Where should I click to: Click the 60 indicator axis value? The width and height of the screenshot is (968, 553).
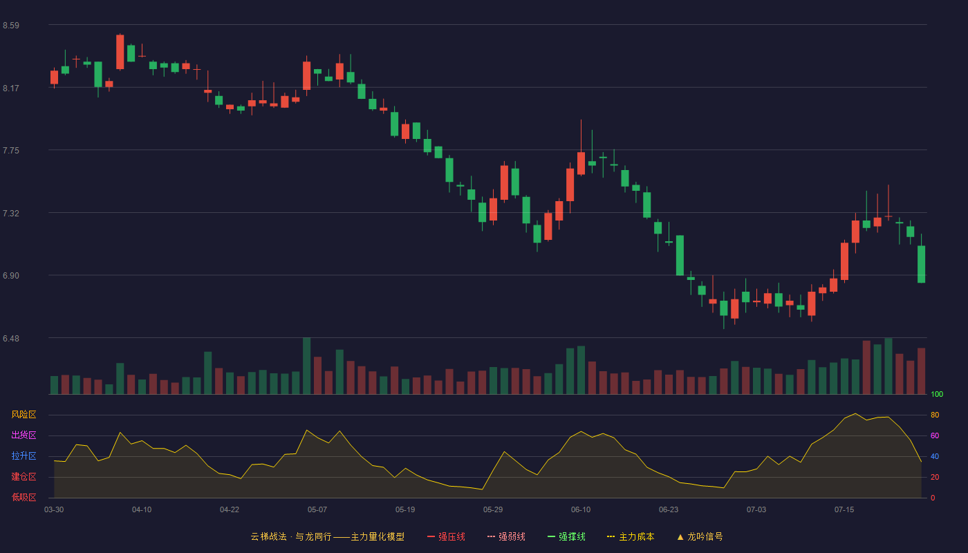[x=935, y=435]
